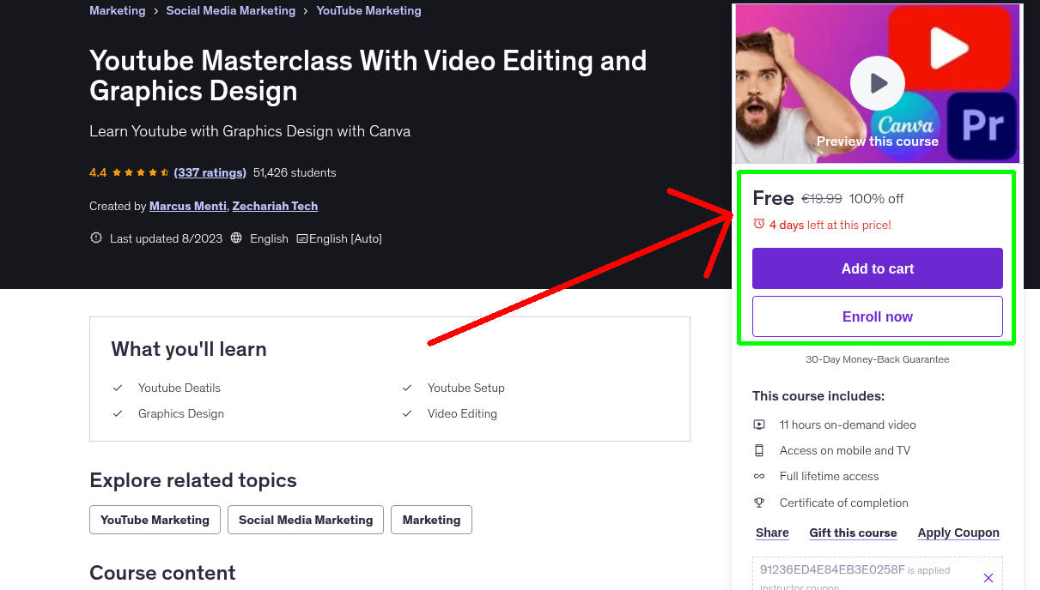The height and width of the screenshot is (590, 1040).
Task: Click the 30-Day Money-Back Guarantee text
Action: [878, 359]
